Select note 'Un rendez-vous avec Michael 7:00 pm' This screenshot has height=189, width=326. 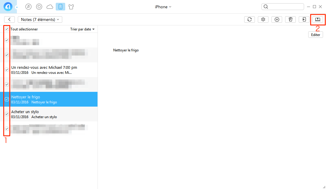point(49,70)
